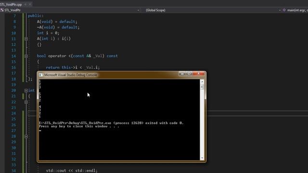This screenshot has width=308, height=173.
Task: Collapse the code block at line 28
Action: [26, 136]
